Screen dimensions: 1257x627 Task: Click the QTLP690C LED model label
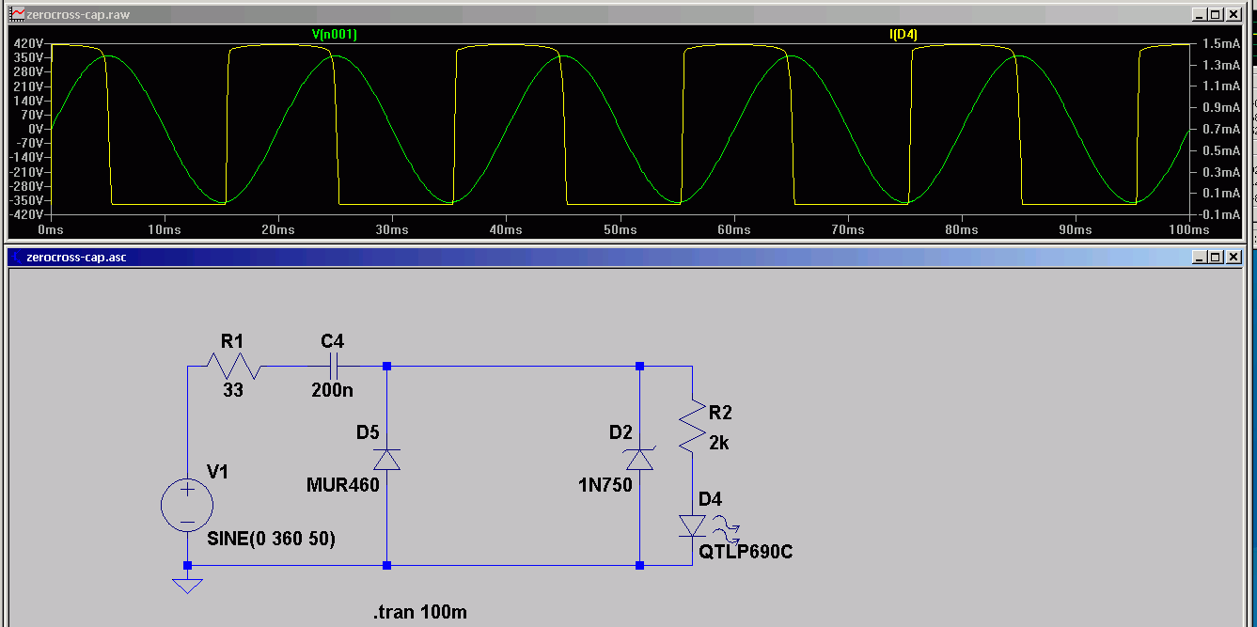[746, 552]
